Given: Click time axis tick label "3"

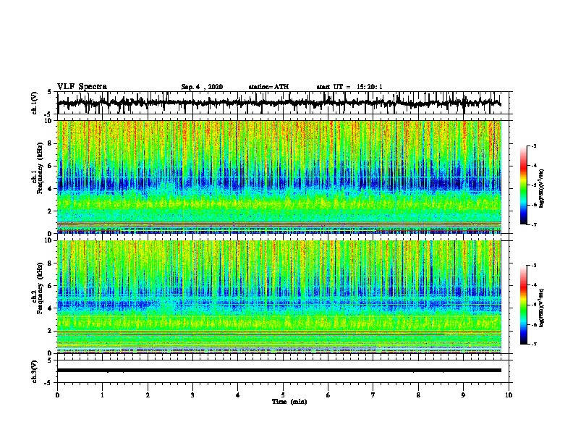Looking at the screenshot, I should click(192, 395).
